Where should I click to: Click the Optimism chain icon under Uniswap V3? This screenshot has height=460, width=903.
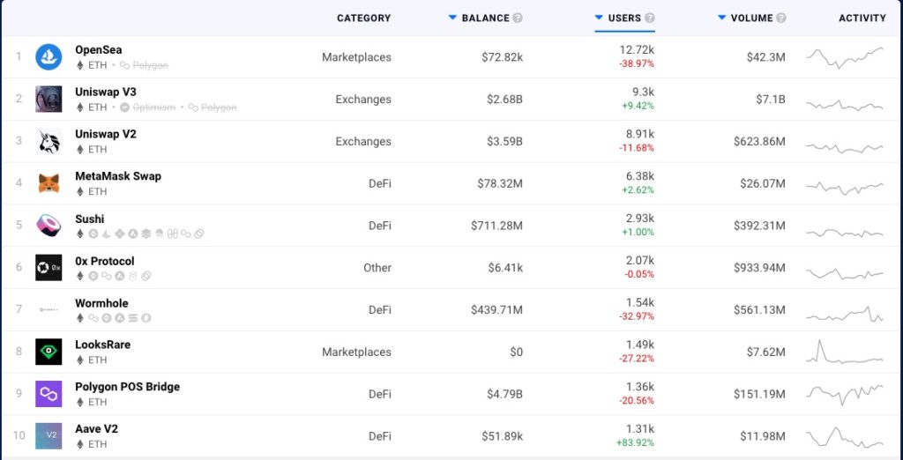point(125,108)
